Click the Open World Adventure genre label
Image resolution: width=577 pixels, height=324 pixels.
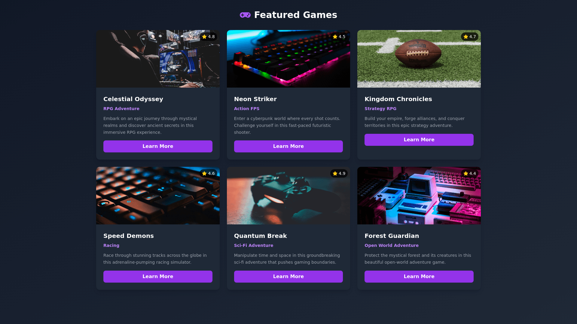(392, 245)
